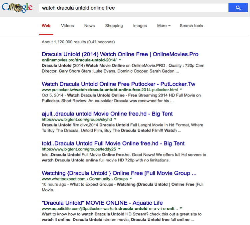Open the Google doodle logo

[17, 8]
